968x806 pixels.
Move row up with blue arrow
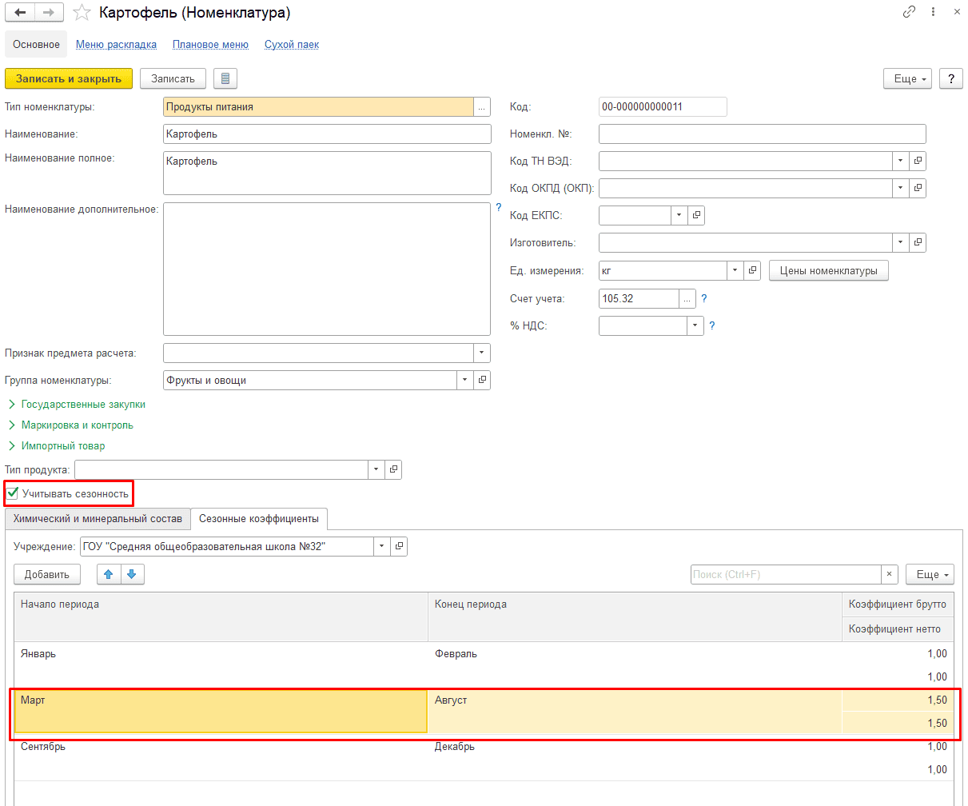point(109,574)
